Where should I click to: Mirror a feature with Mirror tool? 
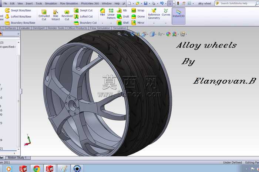pos(138,23)
